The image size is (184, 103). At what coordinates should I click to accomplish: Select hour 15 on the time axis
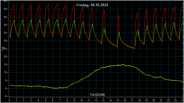pos(118,101)
